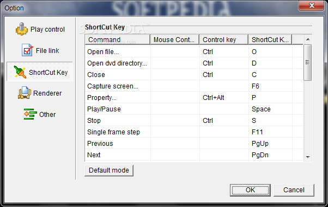Image resolution: width=328 pixels, height=207 pixels.
Task: Click the ShortCut Key plug icon
Action: [20, 72]
